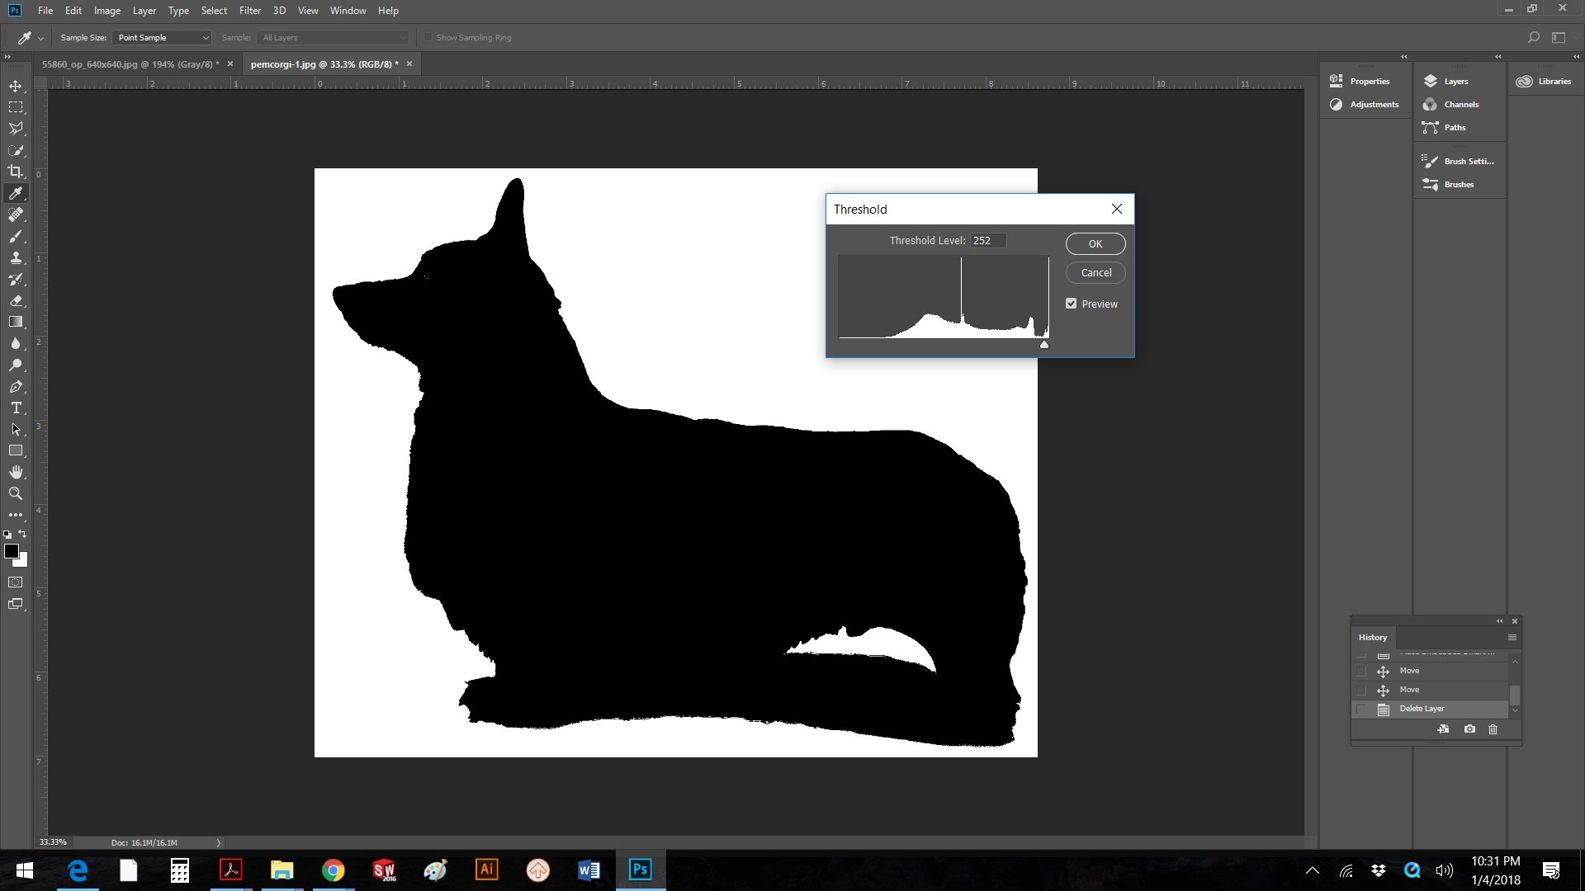Select the Lasso tool

(x=16, y=129)
